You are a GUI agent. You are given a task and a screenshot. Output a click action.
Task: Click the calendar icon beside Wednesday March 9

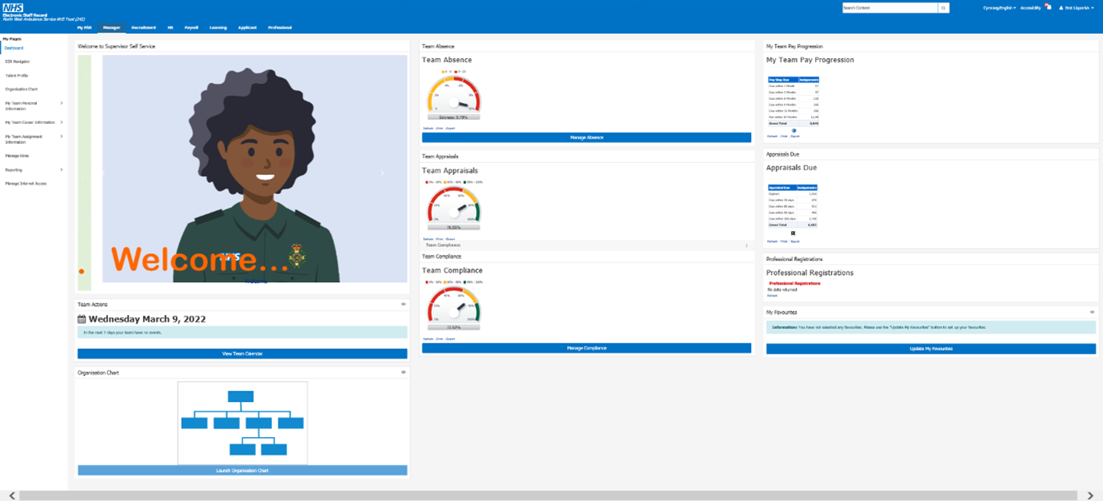[x=82, y=319]
